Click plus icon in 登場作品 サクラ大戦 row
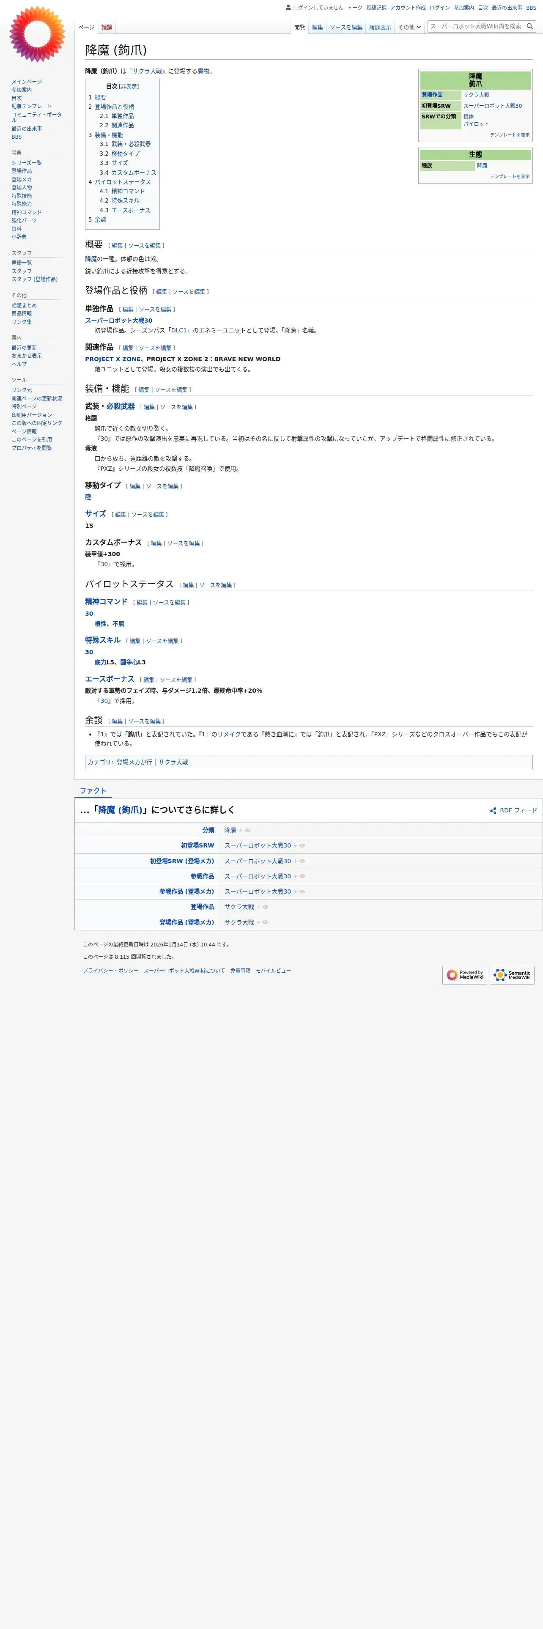 pos(258,907)
